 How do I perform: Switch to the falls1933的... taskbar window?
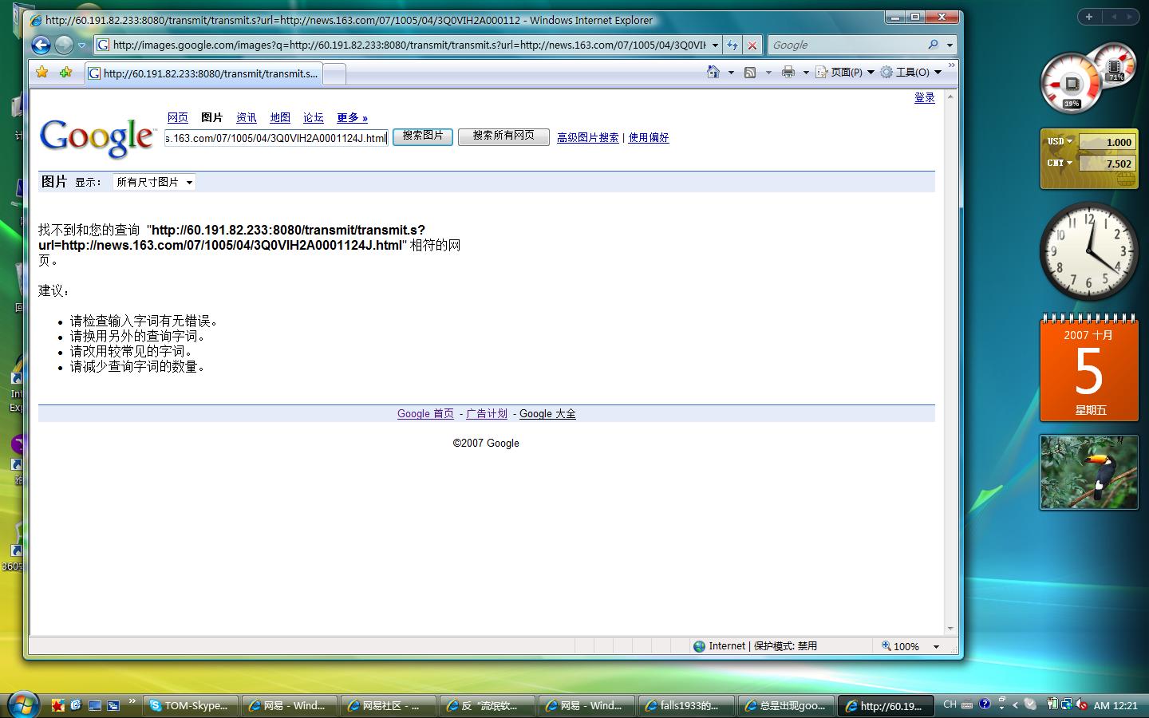point(685,706)
